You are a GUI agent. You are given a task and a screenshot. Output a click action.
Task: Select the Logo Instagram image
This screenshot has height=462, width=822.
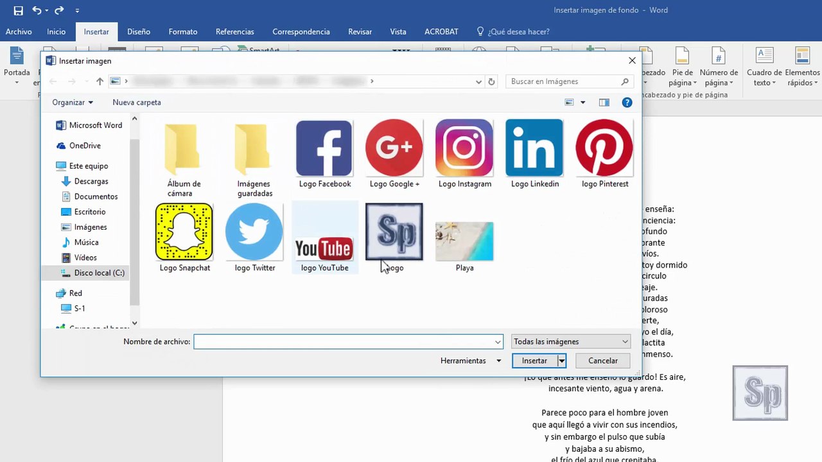click(x=464, y=154)
